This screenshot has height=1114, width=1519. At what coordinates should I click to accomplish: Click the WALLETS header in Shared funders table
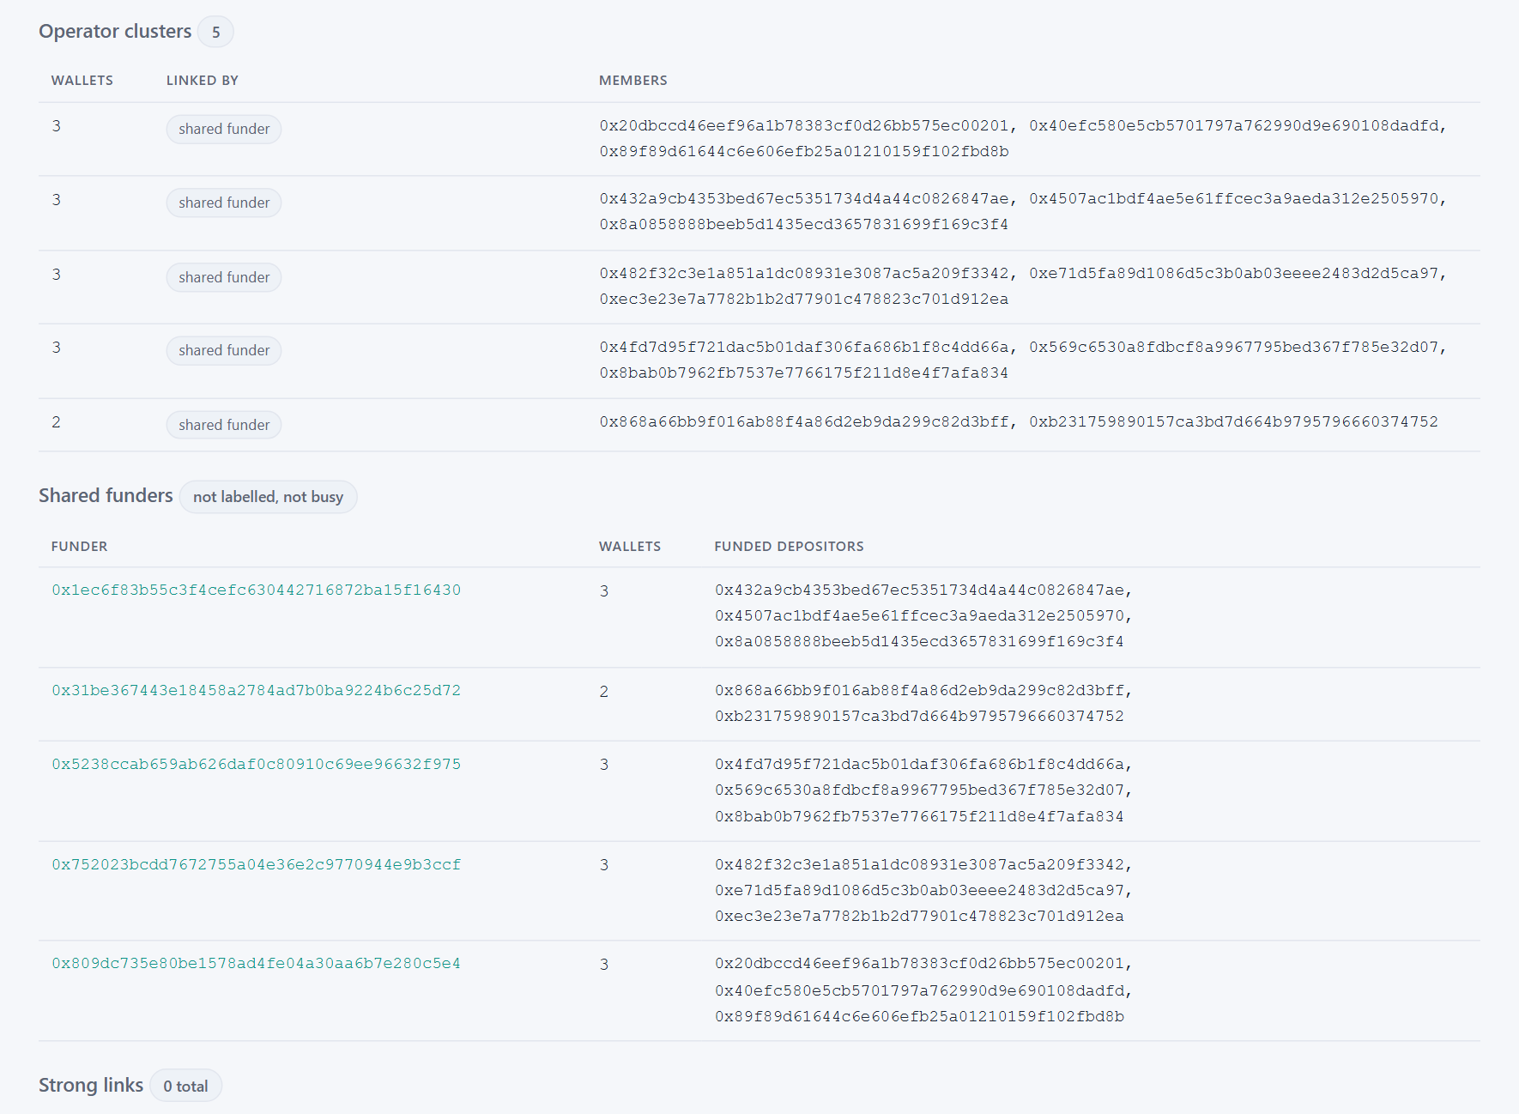(630, 547)
